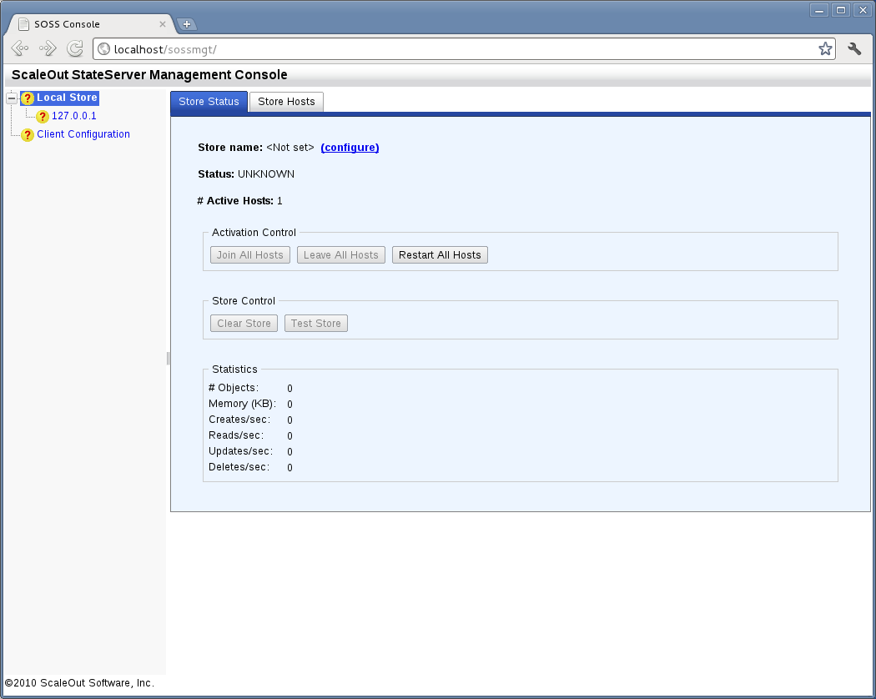
Task: Click the Memory (KB) statistic label
Action: [x=242, y=404]
